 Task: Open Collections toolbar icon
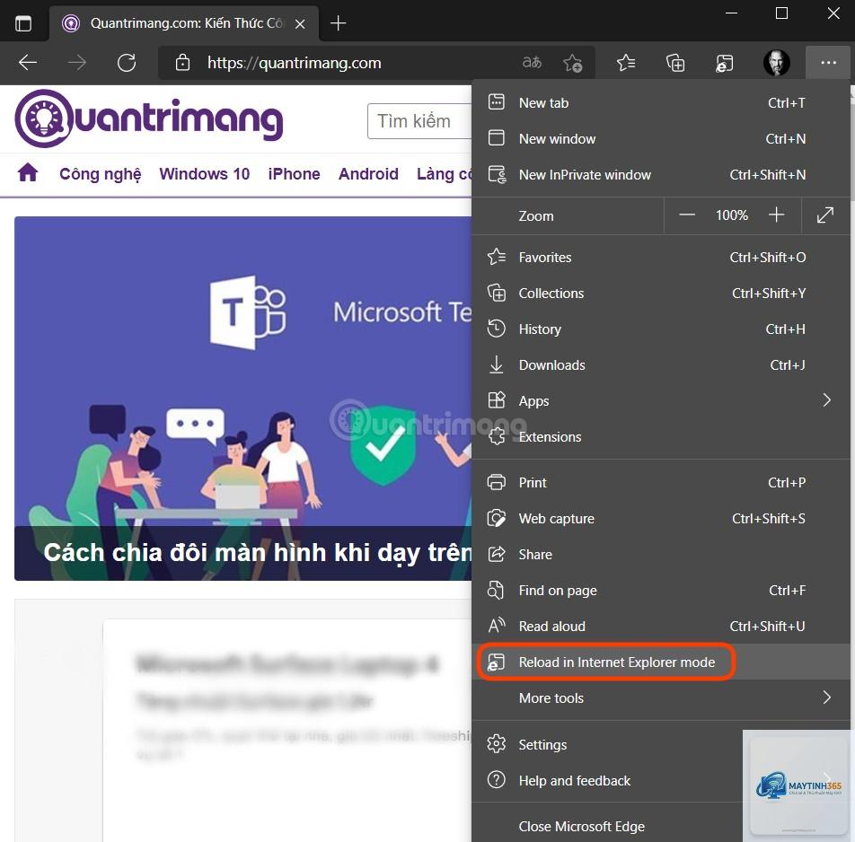pyautogui.click(x=675, y=63)
